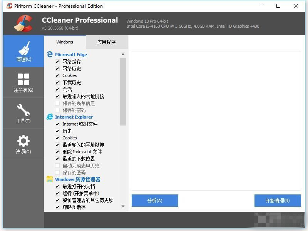Image resolution: width=308 pixels, height=231 pixels.
Task: Uncheck 运行 (开始菜单中) checkbox
Action: tap(57, 193)
